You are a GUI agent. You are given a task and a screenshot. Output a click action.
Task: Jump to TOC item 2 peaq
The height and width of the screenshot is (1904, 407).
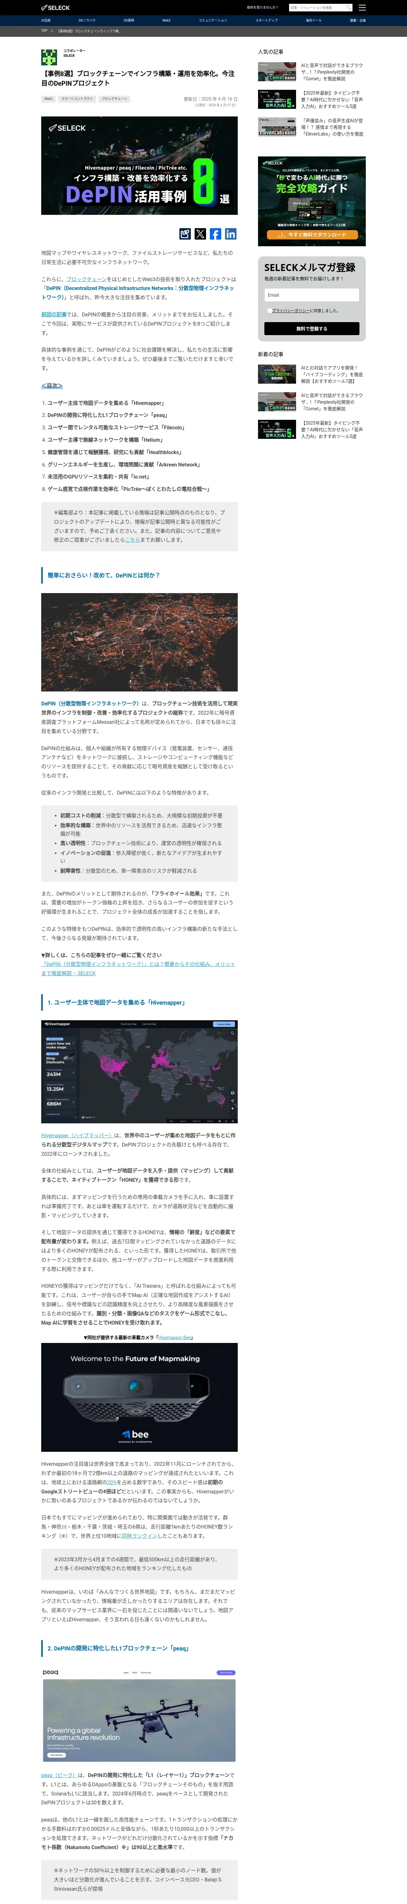click(108, 415)
